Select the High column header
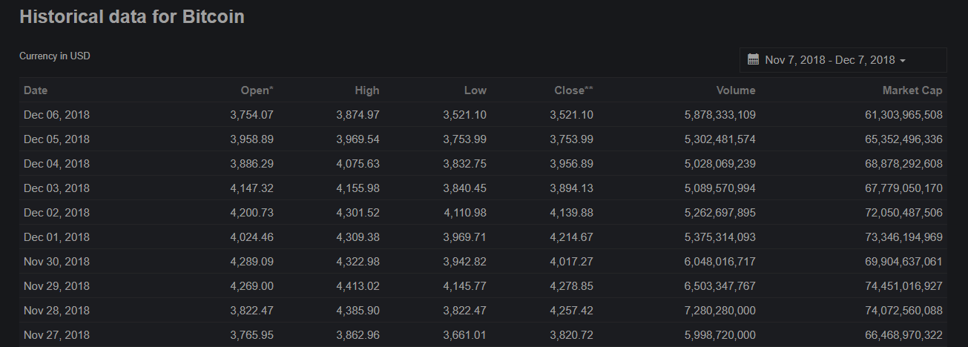 (x=366, y=90)
